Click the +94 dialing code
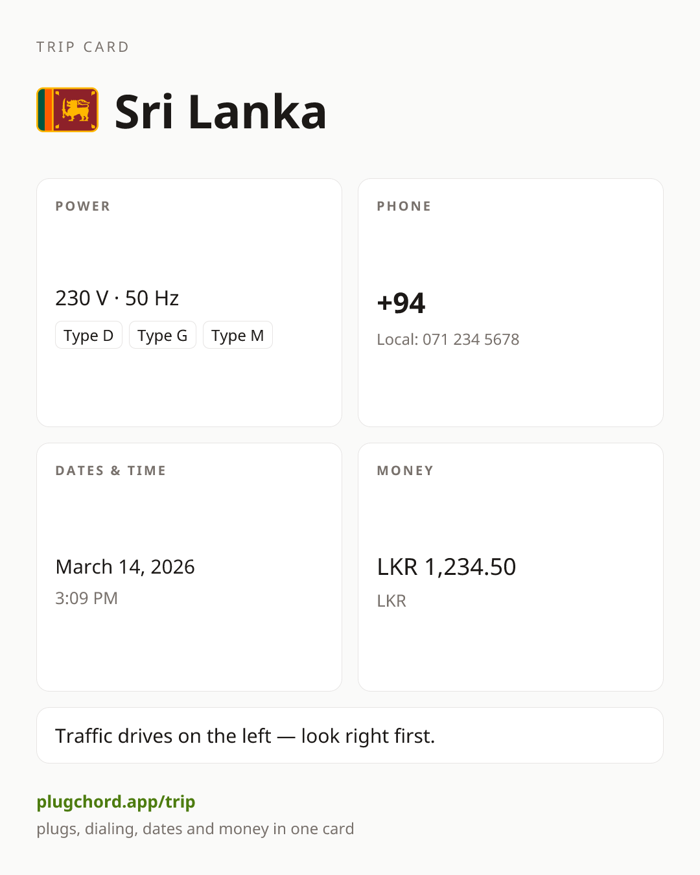The height and width of the screenshot is (875, 700). [x=401, y=303]
